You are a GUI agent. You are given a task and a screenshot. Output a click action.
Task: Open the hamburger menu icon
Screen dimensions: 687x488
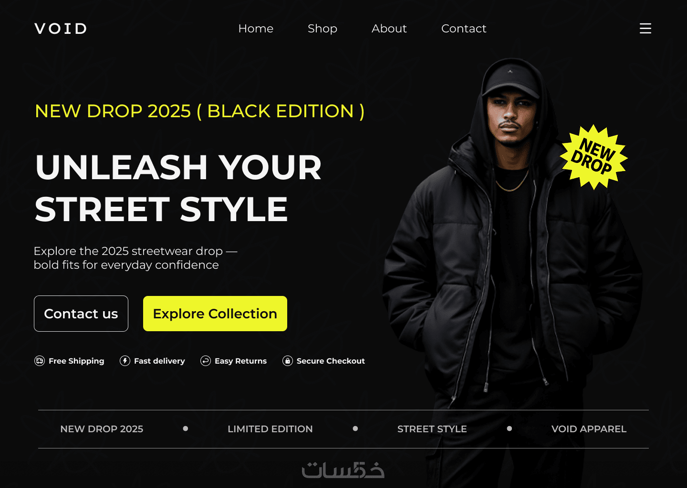645,29
